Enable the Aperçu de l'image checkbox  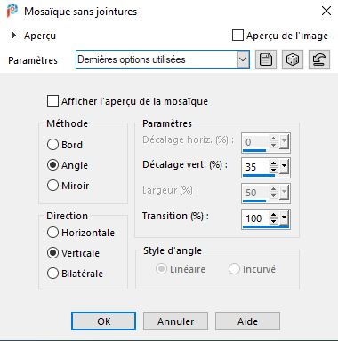[x=237, y=36]
